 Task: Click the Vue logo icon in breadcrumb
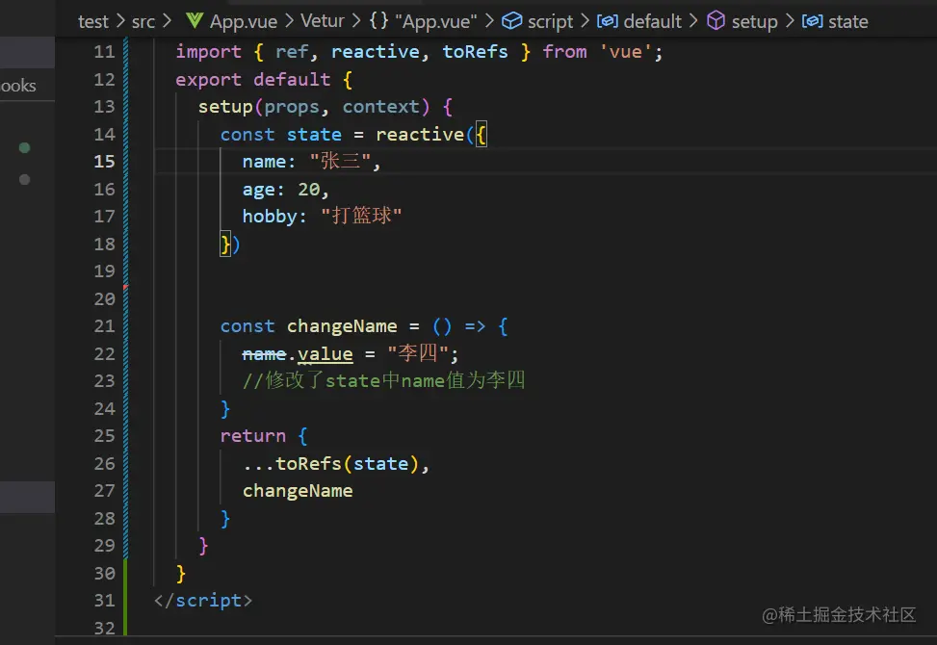point(195,21)
